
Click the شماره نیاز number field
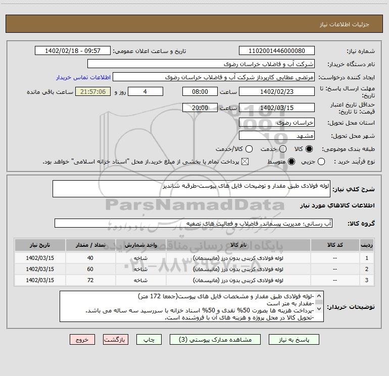coord(277,51)
